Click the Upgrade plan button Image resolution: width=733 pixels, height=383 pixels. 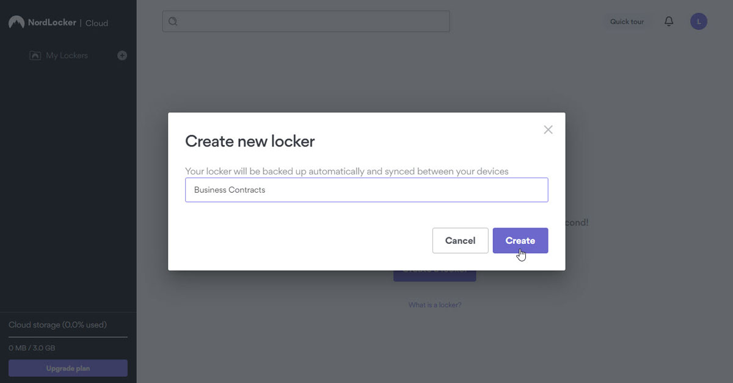[68, 368]
